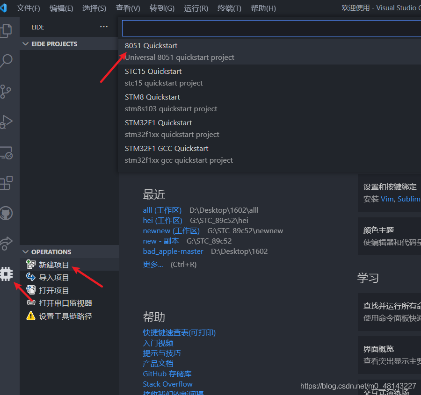Collapse the EIDE PROJECTS section

coord(26,44)
